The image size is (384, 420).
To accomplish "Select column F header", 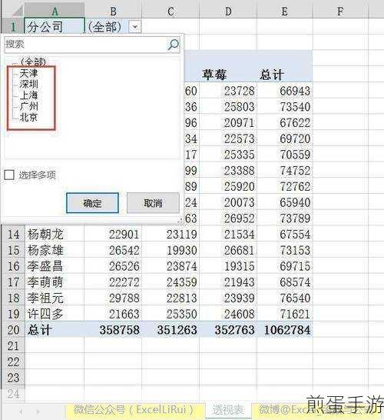I will 340,12.
